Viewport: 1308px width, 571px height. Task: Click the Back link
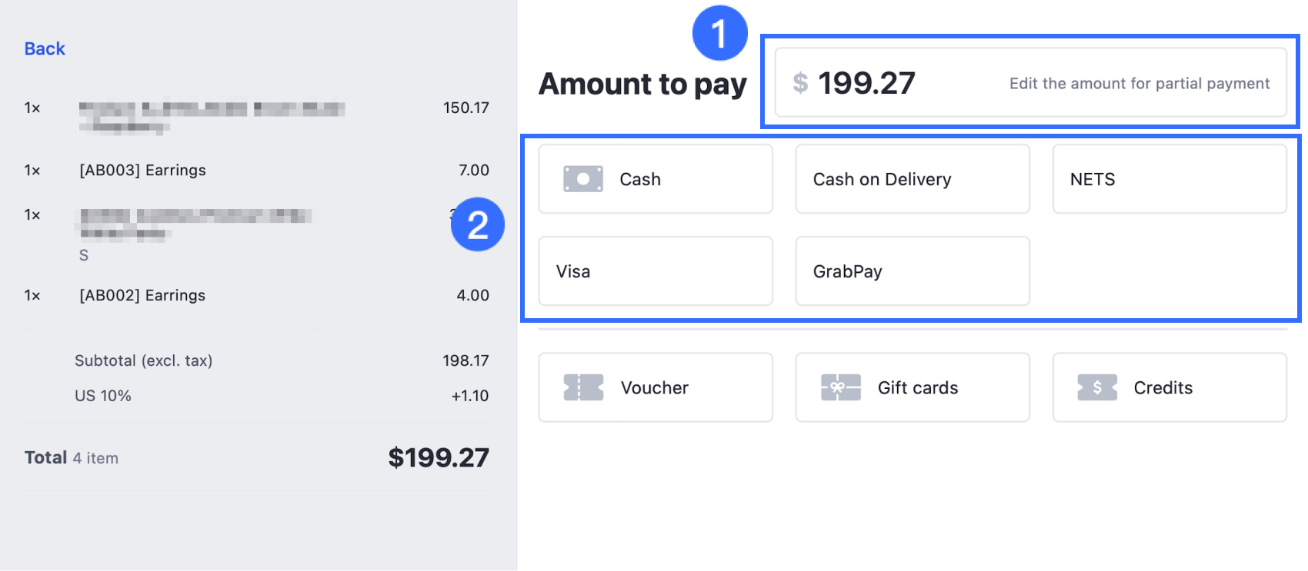click(x=45, y=48)
